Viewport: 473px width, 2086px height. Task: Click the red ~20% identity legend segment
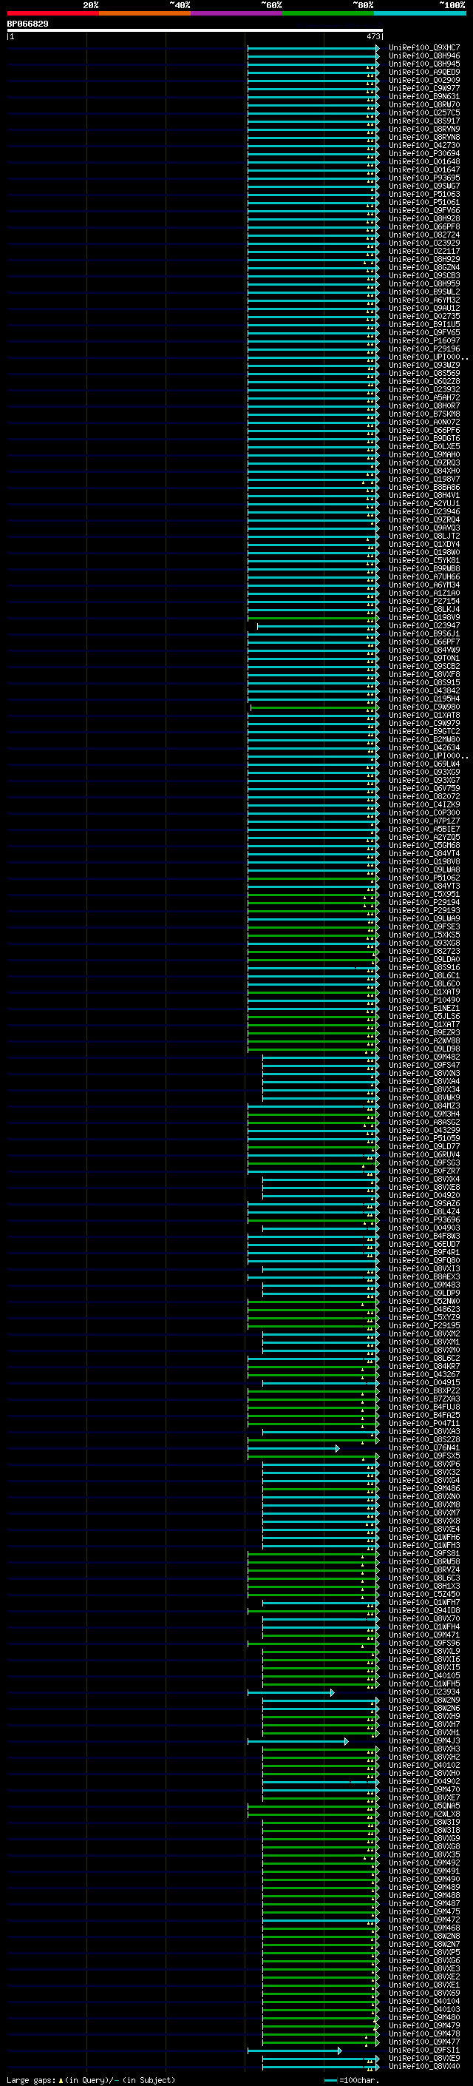click(x=52, y=13)
